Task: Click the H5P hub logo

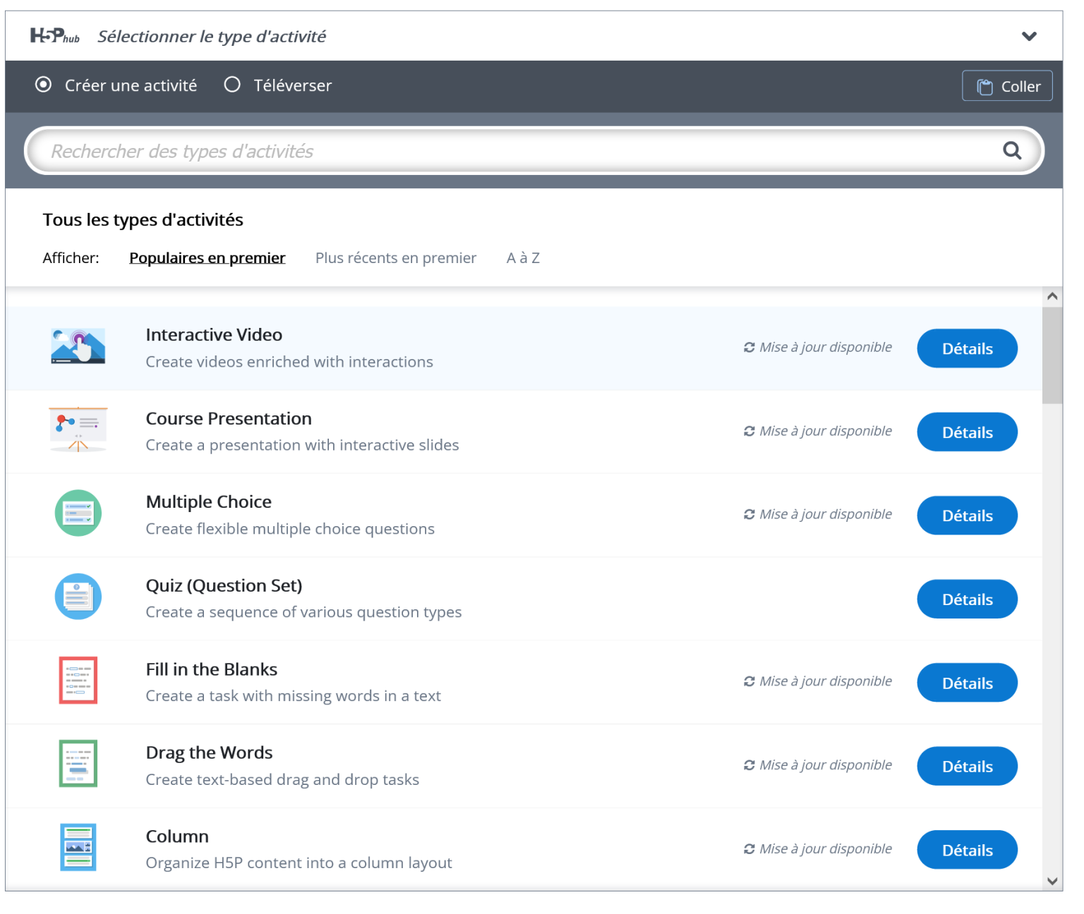Action: click(x=54, y=35)
